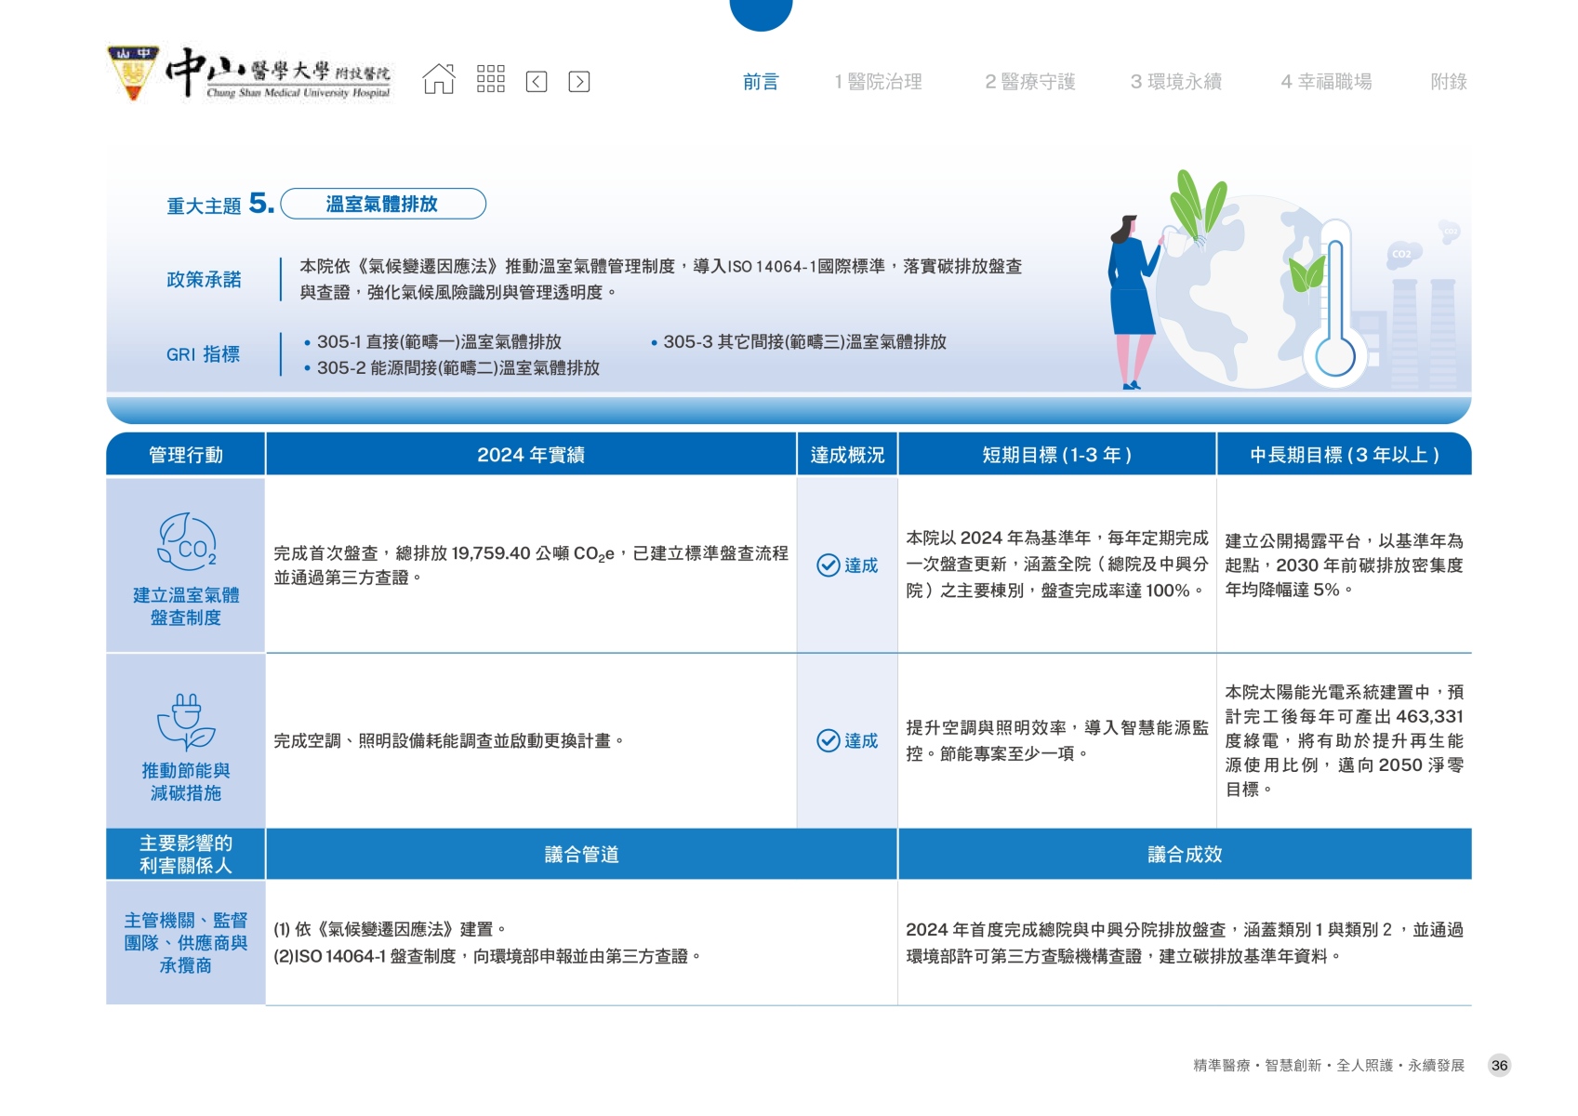Viewport: 1578px width, 1116px height.
Task: Open 4 幸福職場 section
Action: pyautogui.click(x=1326, y=82)
